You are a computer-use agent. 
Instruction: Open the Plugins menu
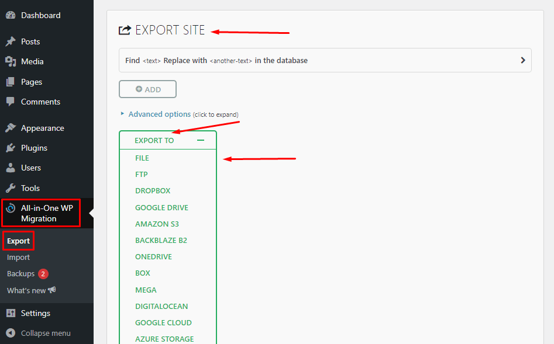[34, 148]
